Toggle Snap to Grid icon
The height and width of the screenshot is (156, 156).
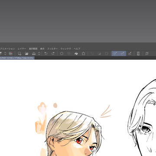pos(130,54)
